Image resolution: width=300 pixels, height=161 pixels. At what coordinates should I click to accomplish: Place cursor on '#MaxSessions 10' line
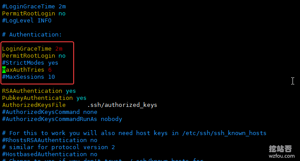29,77
